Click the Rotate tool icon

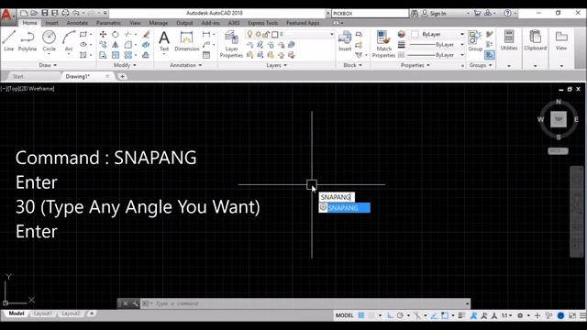point(116,35)
